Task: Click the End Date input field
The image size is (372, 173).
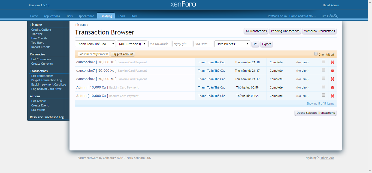Action: [x=203, y=44]
